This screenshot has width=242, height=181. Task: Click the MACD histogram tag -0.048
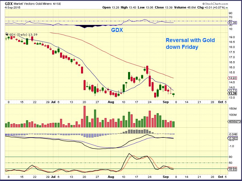pos(233,134)
